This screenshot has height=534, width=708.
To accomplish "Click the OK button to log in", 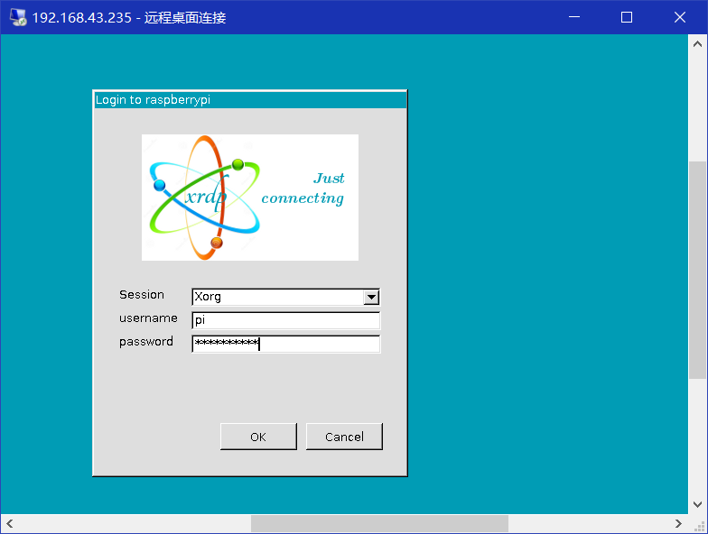I will click(258, 437).
